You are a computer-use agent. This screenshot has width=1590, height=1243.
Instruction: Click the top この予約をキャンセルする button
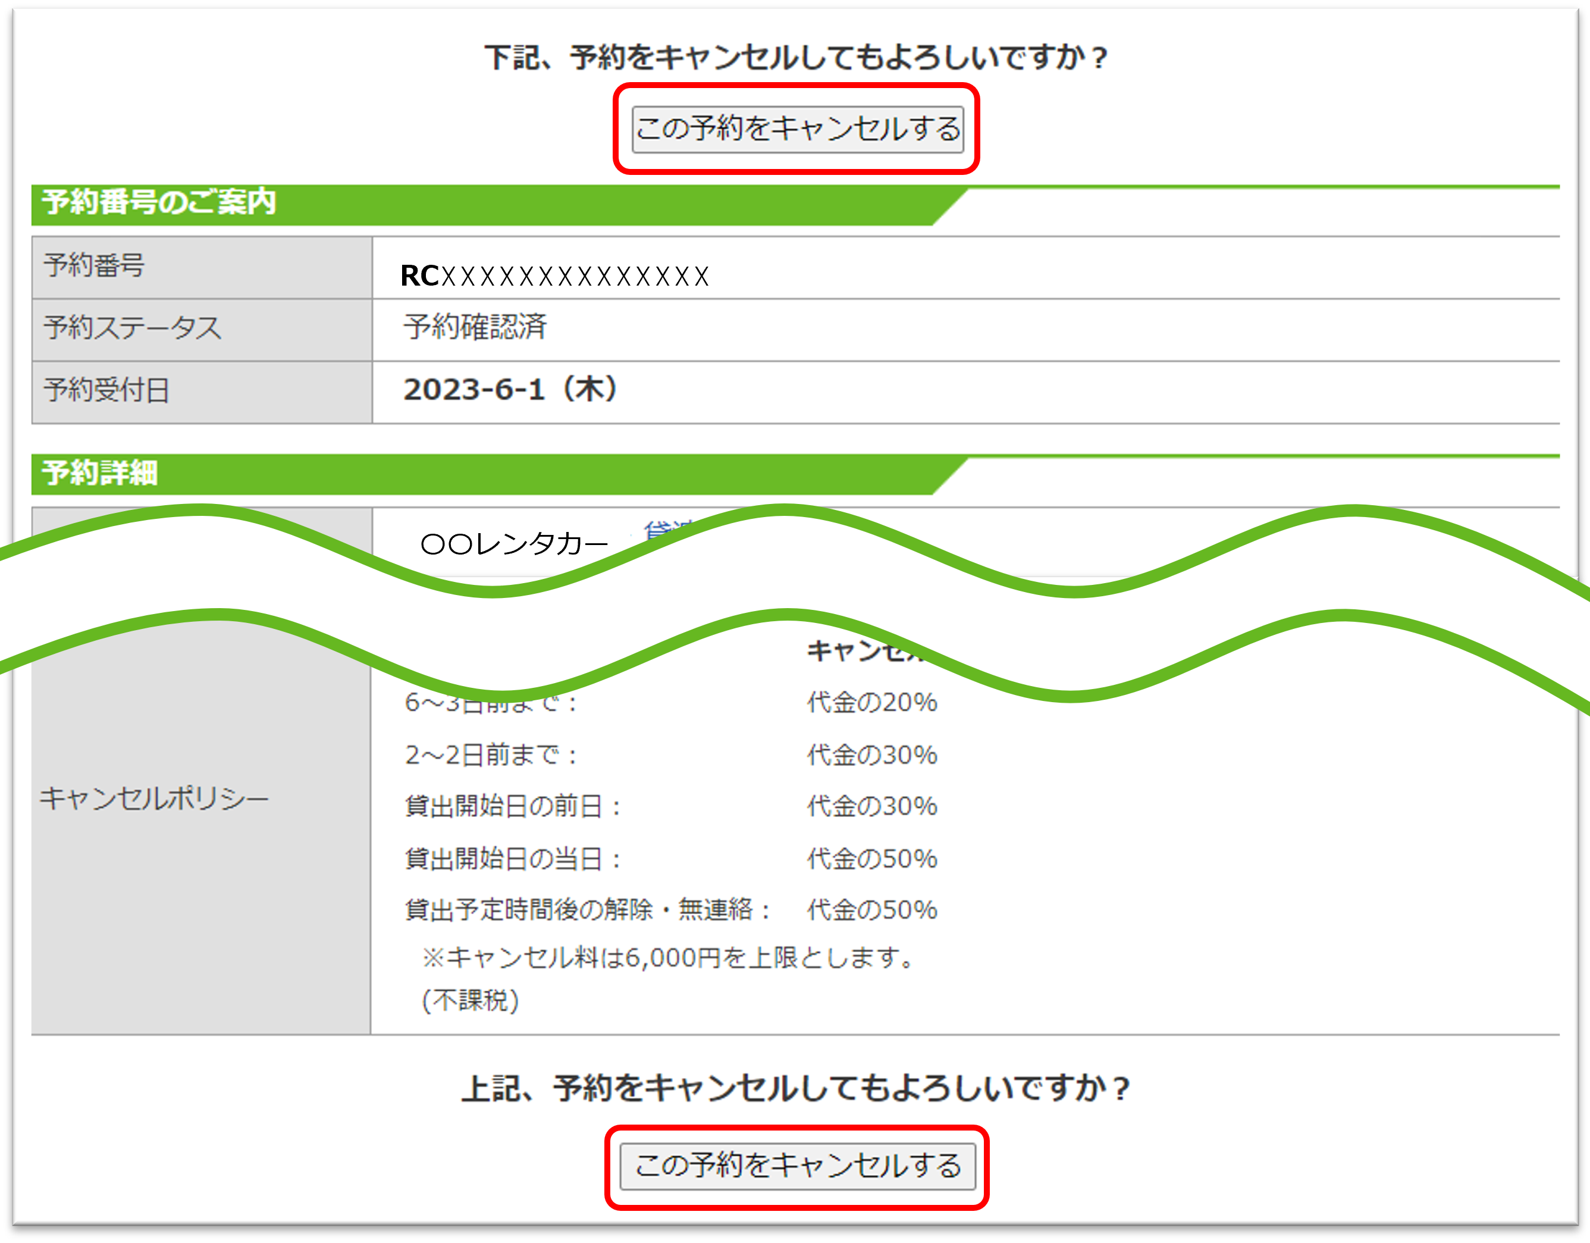798,131
